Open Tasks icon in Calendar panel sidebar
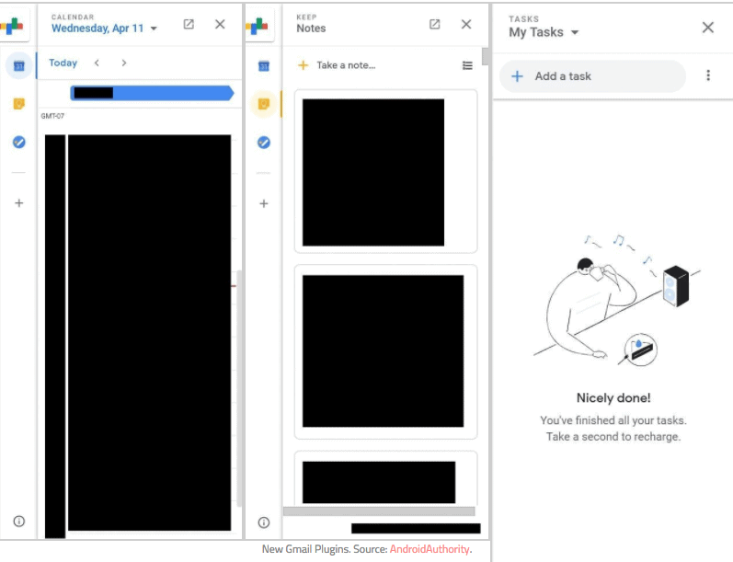Image resolution: width=733 pixels, height=562 pixels. [18, 142]
